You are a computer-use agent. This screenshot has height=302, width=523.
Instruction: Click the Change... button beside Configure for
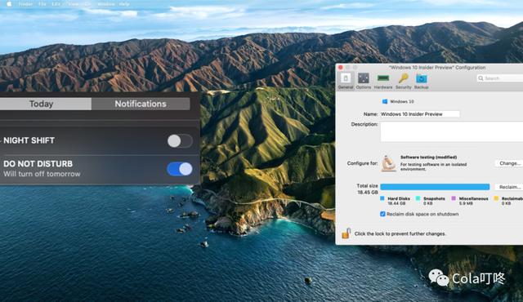[509, 163]
